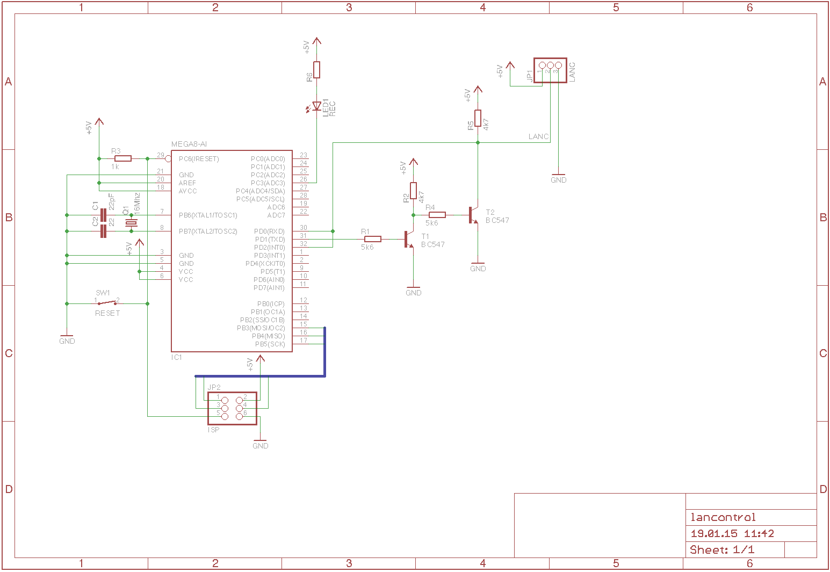Select +5V supply arrow above R2
Viewport: 830px width, 572px height.
coord(413,163)
